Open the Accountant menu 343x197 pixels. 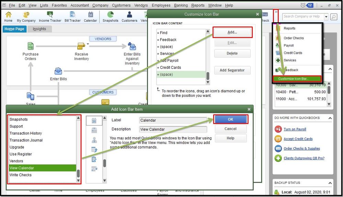click(x=80, y=5)
